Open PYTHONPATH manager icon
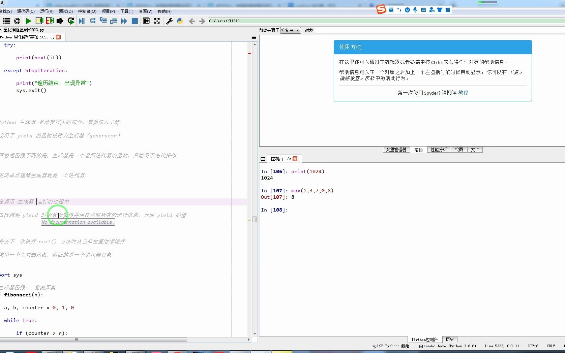Viewport: 565px width, 353px height. pyautogui.click(x=180, y=21)
